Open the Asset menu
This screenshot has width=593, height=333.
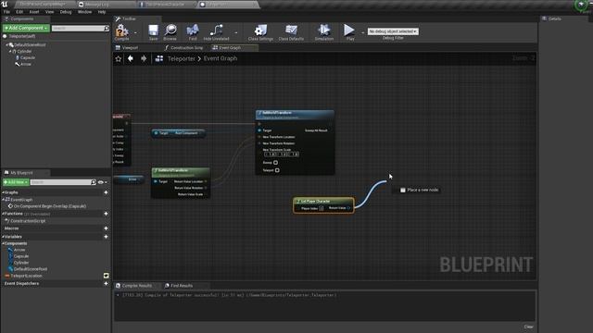34,12
